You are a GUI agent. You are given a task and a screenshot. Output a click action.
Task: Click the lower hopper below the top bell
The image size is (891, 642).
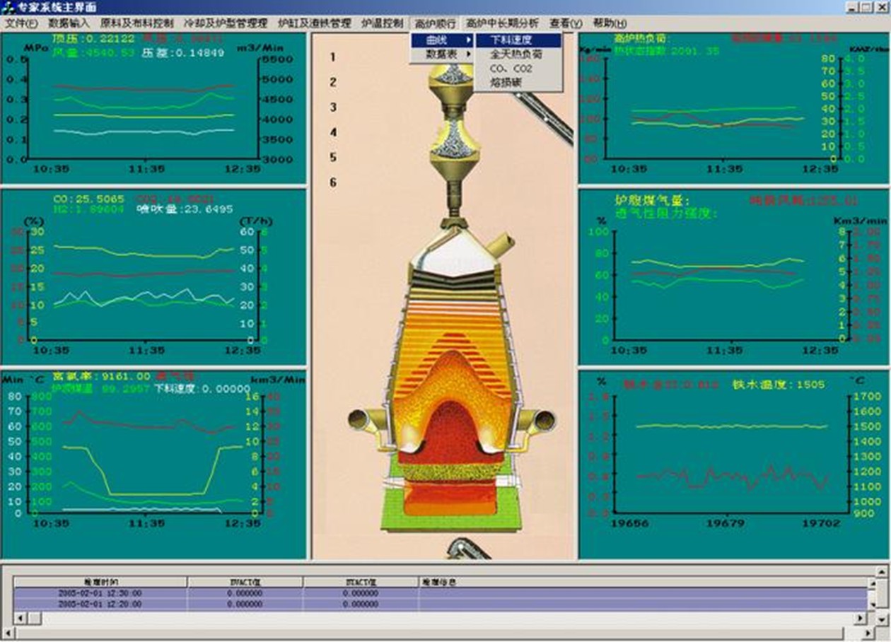(452, 145)
